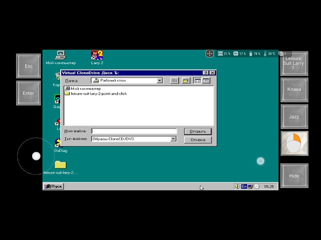Image resolution: width=321 pixels, height=240 pixels.
Task: Expand the Папка location dropdown
Action: [159, 80]
